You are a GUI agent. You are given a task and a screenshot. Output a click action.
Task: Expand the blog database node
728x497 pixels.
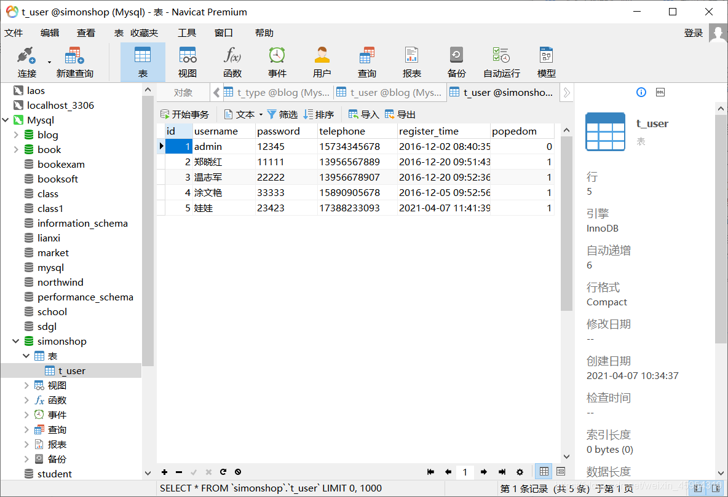tap(16, 135)
